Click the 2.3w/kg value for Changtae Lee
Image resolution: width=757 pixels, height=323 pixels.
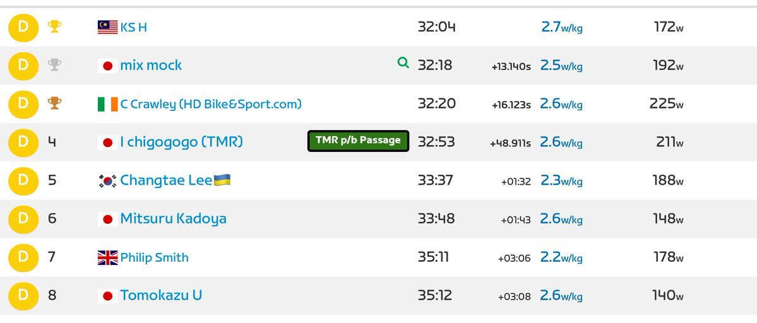[x=561, y=181]
